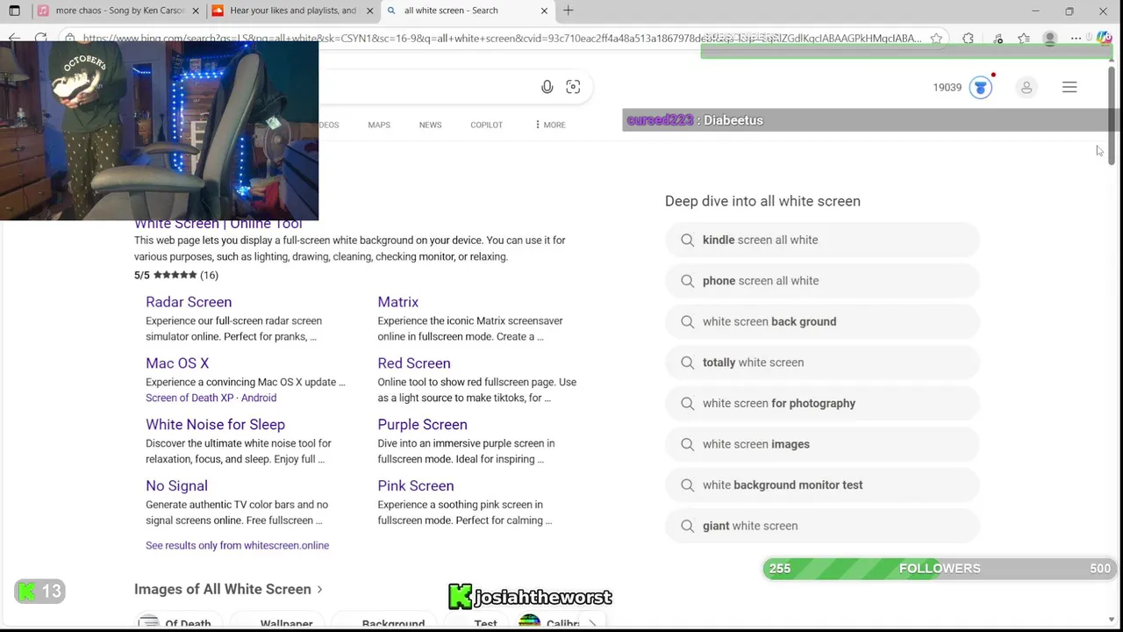1123x632 pixels.
Task: Close the 'more chaos' tab
Action: click(x=196, y=11)
